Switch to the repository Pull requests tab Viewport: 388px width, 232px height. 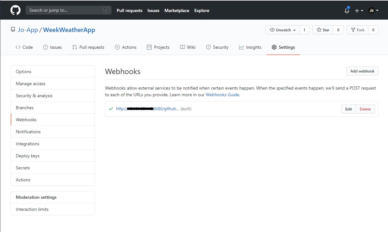coord(88,47)
